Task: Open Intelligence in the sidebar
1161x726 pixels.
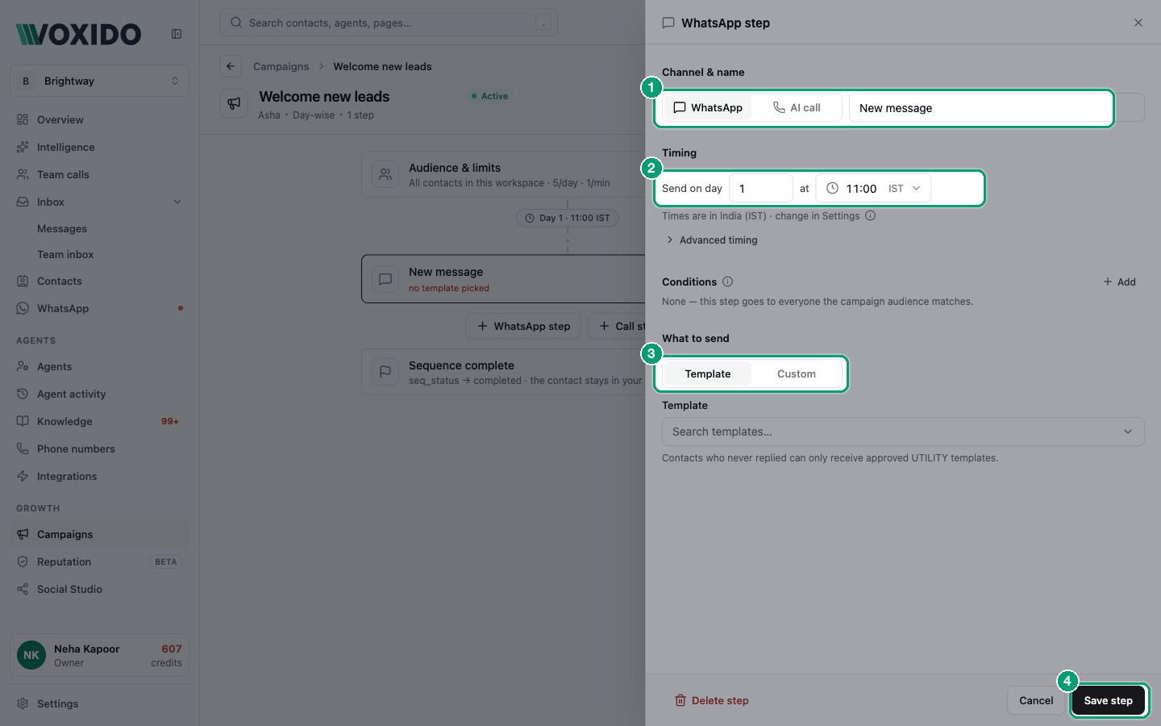Action: (100, 147)
